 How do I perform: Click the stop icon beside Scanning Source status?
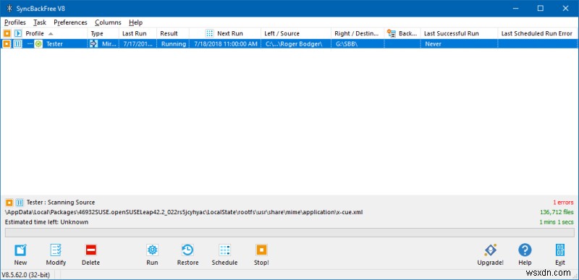coord(9,203)
